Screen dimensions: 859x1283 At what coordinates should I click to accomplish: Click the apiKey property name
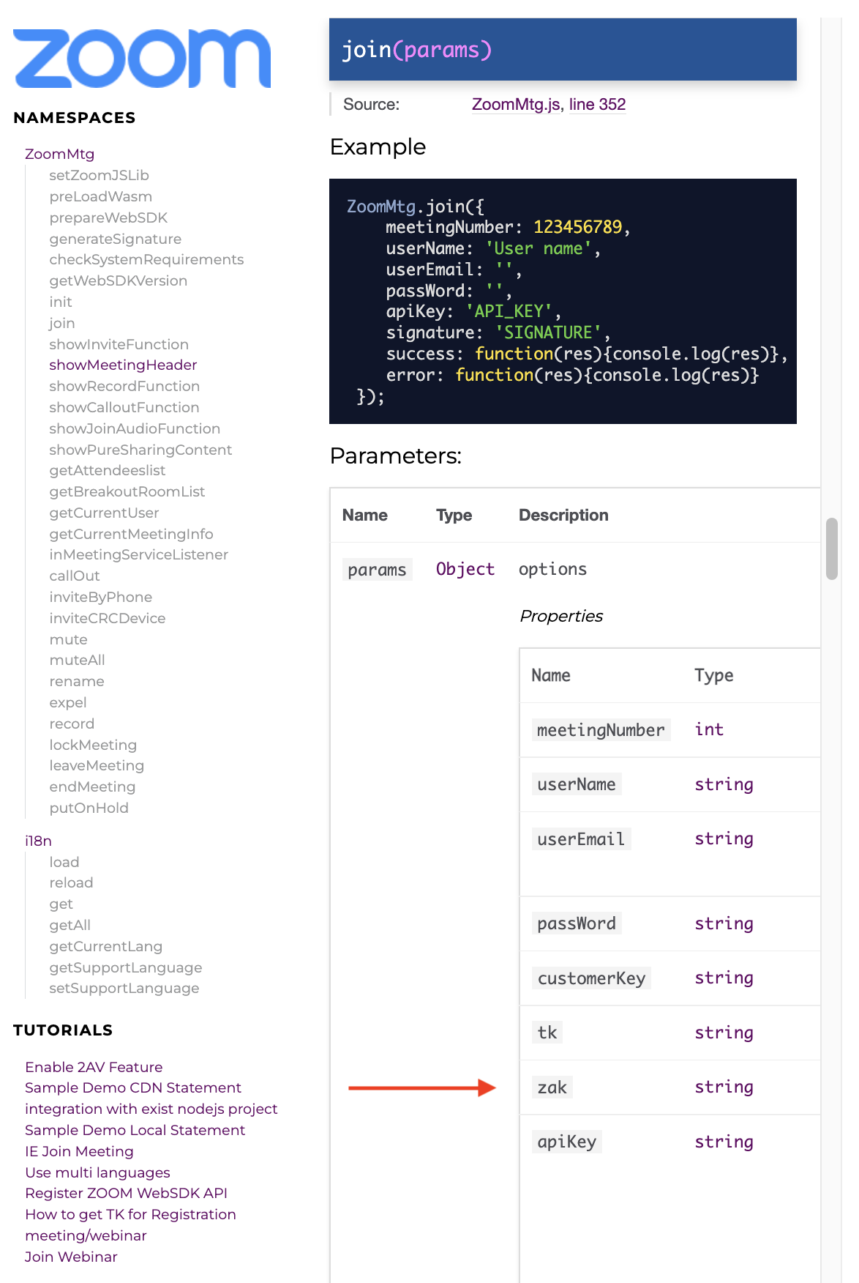[566, 1142]
